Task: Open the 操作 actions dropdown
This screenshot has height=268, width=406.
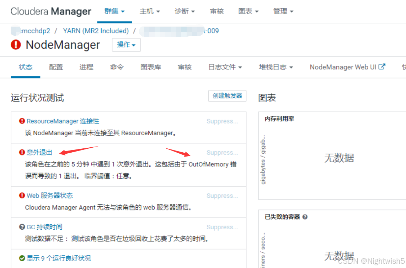Action: (x=126, y=45)
